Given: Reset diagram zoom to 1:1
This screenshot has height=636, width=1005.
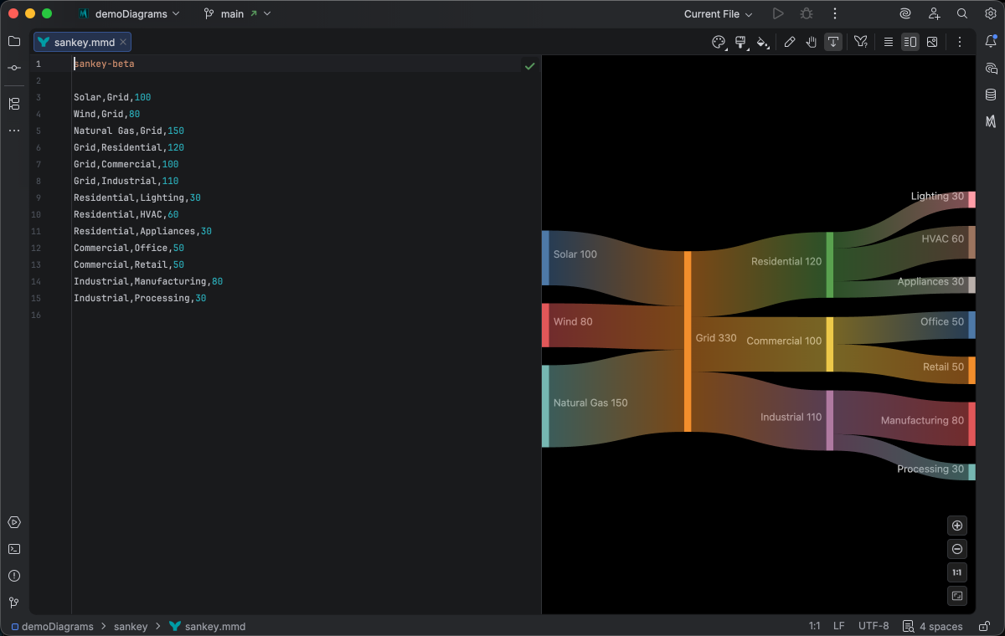Looking at the screenshot, I should pos(957,572).
